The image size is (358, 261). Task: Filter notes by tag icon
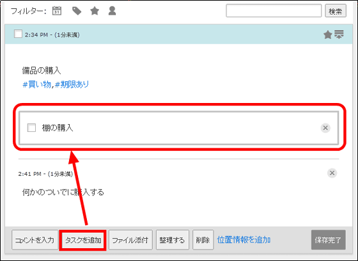point(77,11)
